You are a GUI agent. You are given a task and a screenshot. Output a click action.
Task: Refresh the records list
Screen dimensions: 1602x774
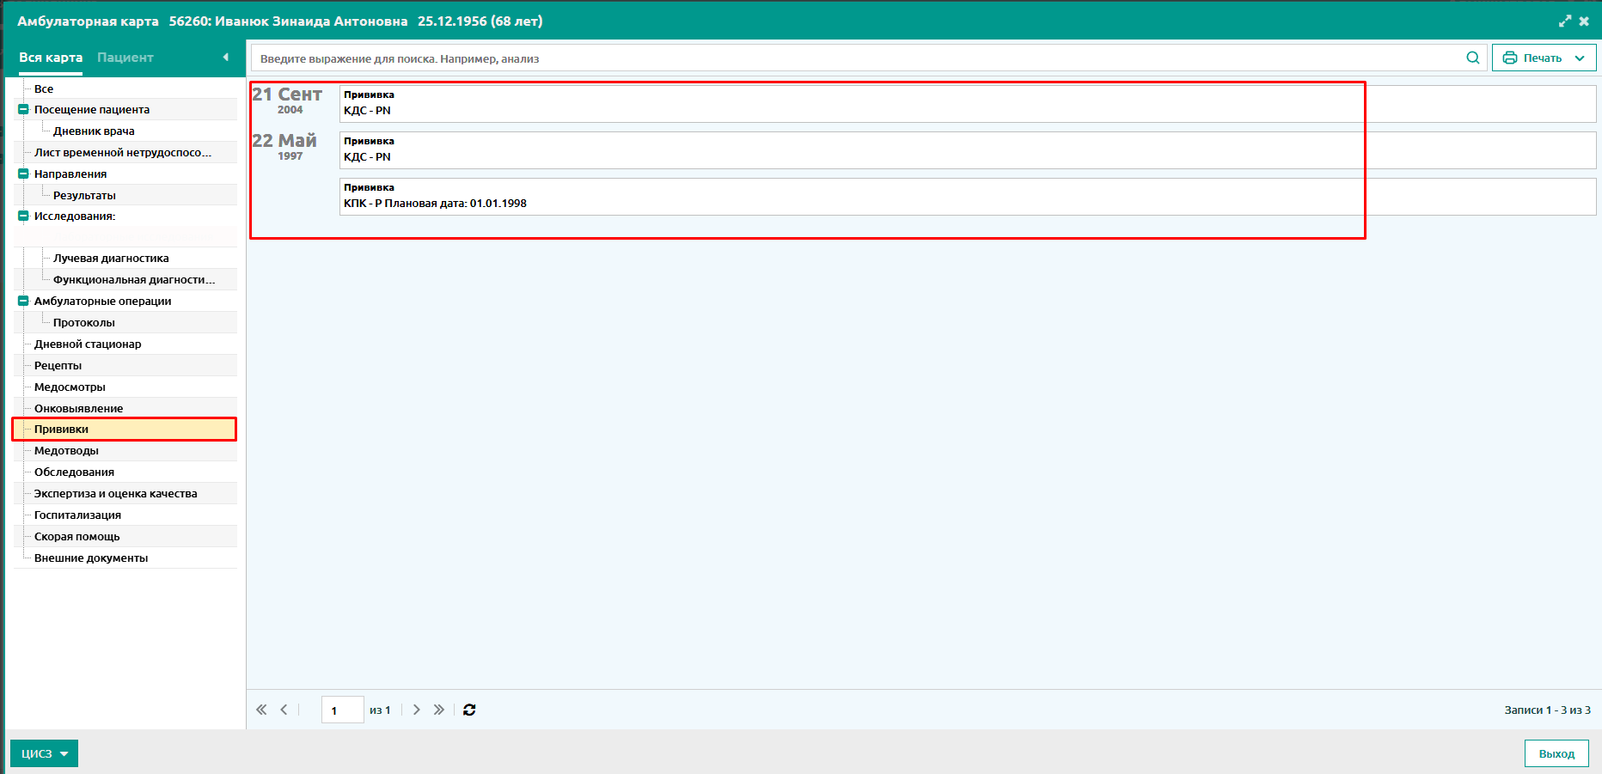(469, 710)
